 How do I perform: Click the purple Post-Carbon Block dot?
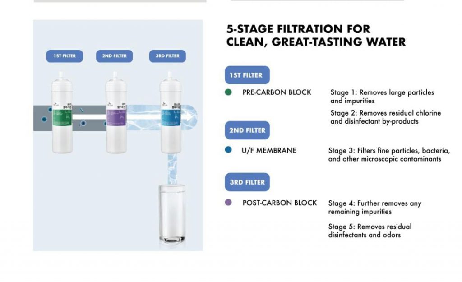click(x=228, y=203)
